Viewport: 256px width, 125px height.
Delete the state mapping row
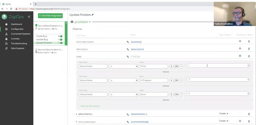click(x=249, y=56)
